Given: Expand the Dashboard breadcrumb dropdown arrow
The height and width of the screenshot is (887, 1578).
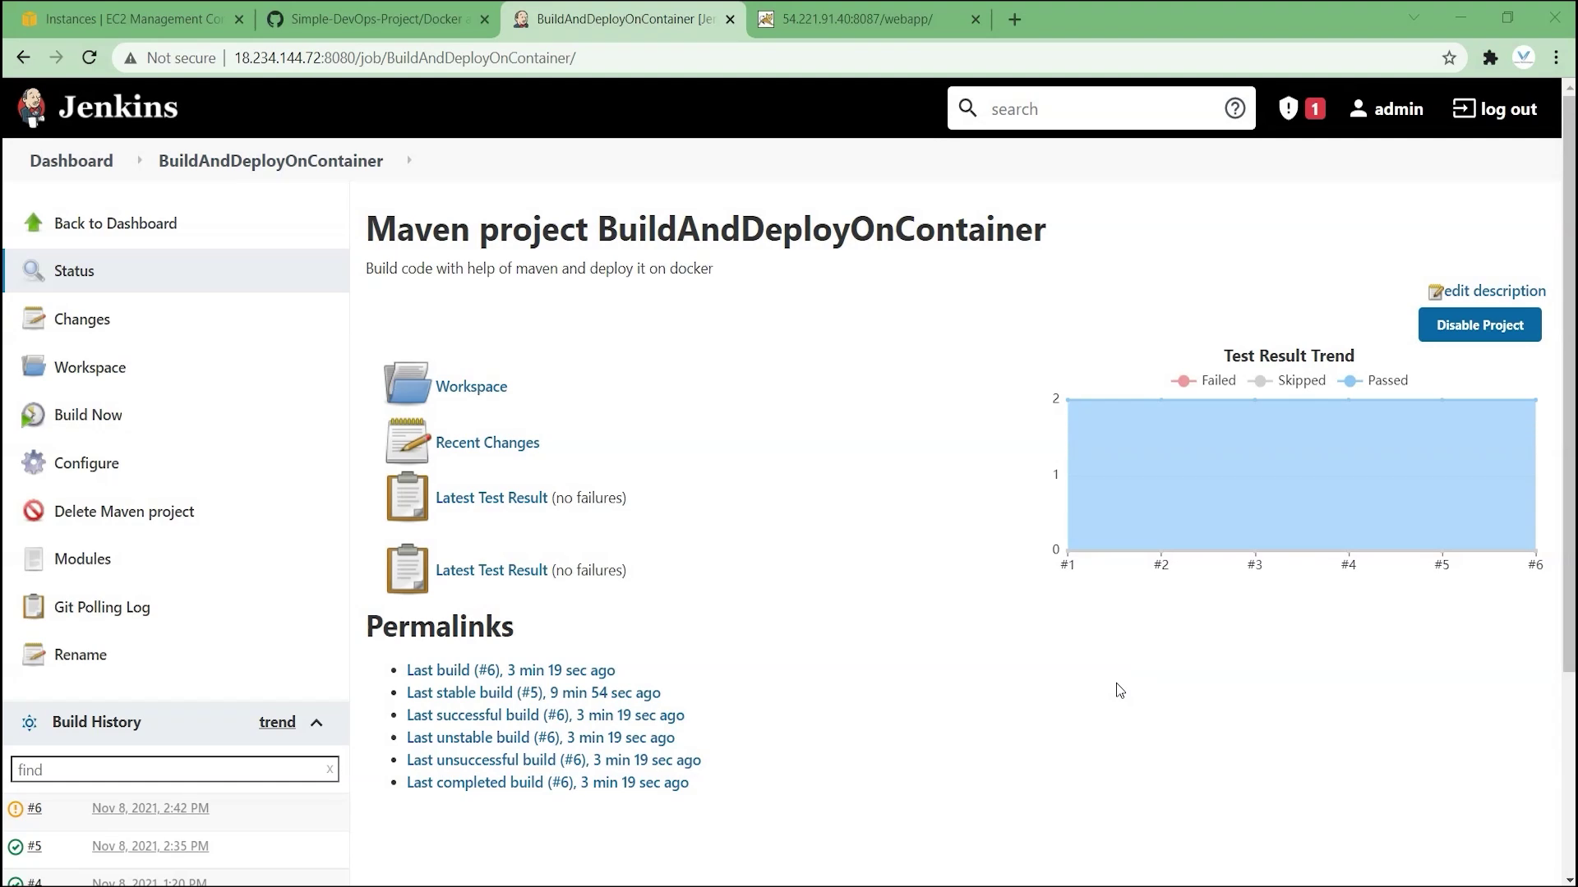Looking at the screenshot, I should click(139, 160).
